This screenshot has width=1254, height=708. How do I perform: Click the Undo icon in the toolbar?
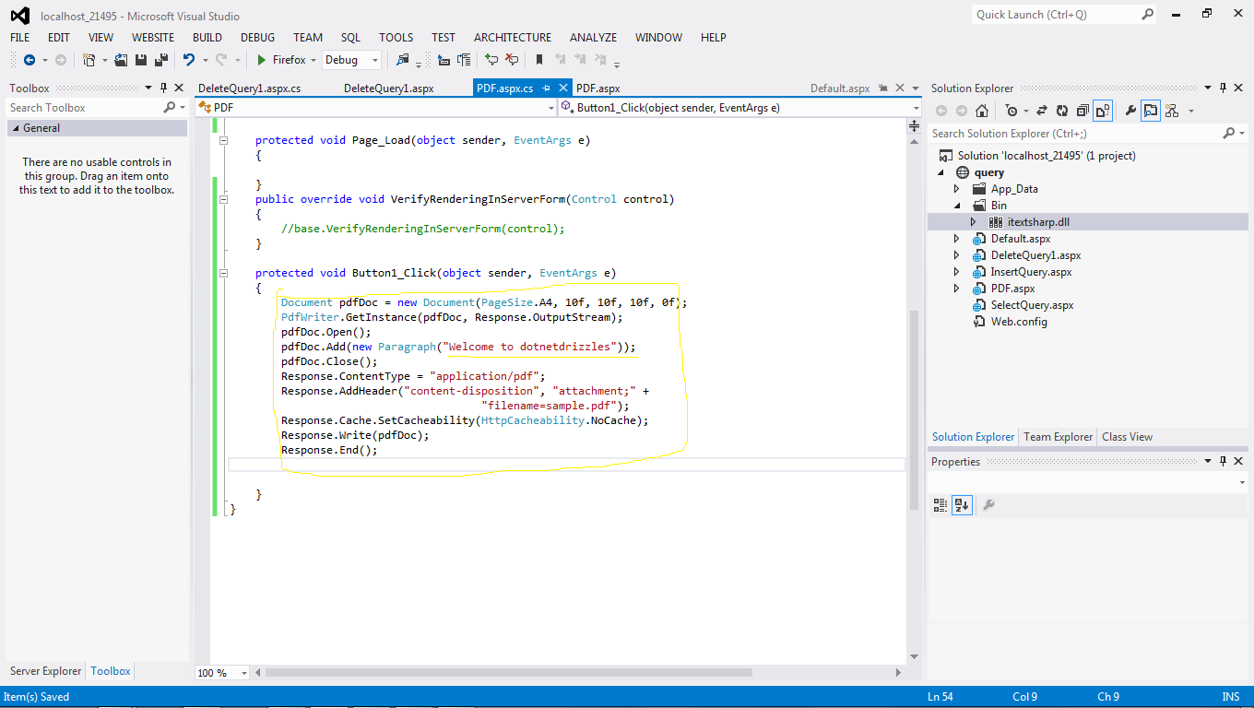point(189,59)
